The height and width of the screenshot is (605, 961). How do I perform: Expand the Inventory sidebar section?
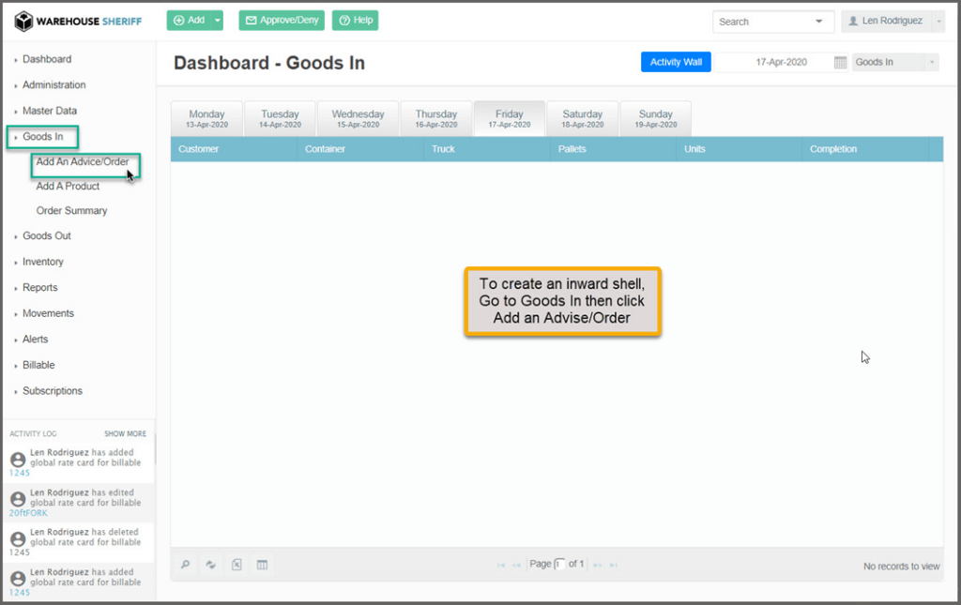point(42,262)
